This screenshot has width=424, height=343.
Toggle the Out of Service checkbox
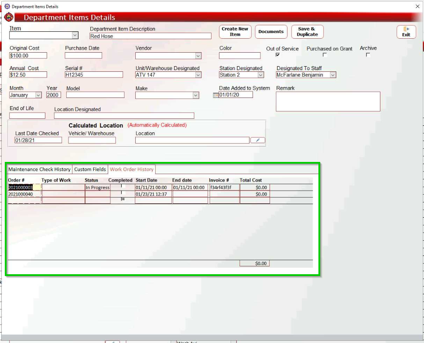[277, 55]
